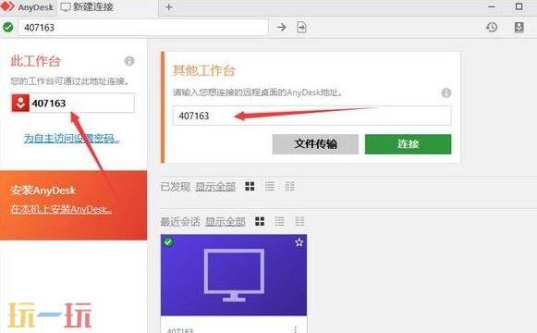Select detail list view for 已发现
Screen dimensions: 537x333
pyautogui.click(x=289, y=186)
